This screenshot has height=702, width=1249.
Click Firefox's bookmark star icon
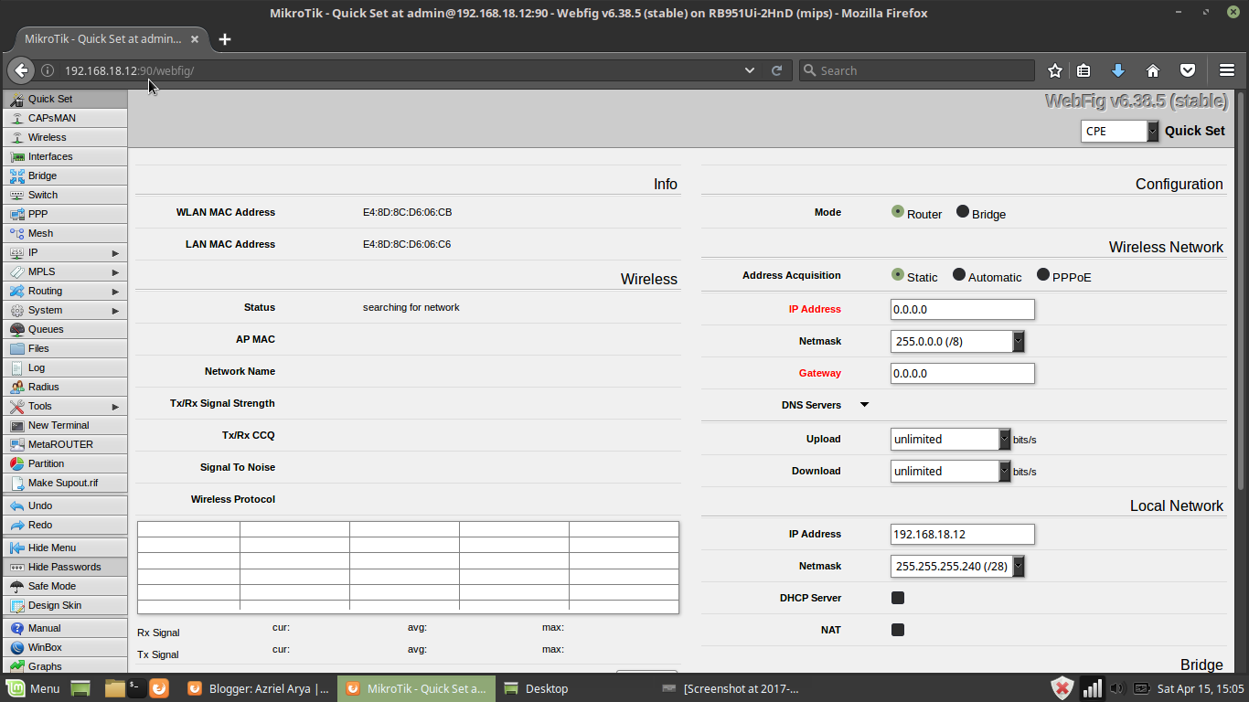coord(1055,70)
